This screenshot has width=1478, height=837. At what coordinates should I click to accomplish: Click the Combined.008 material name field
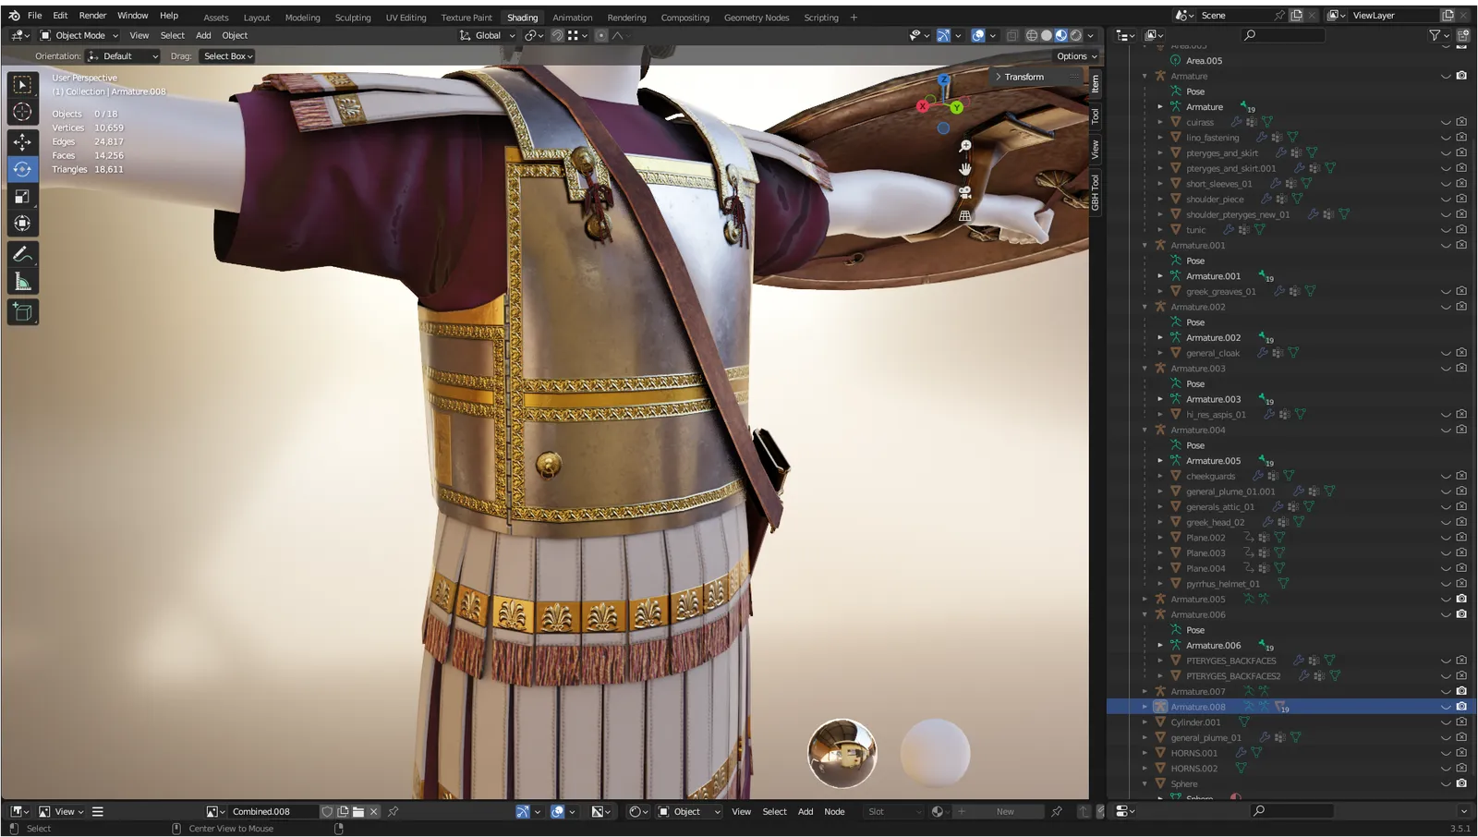(x=273, y=812)
